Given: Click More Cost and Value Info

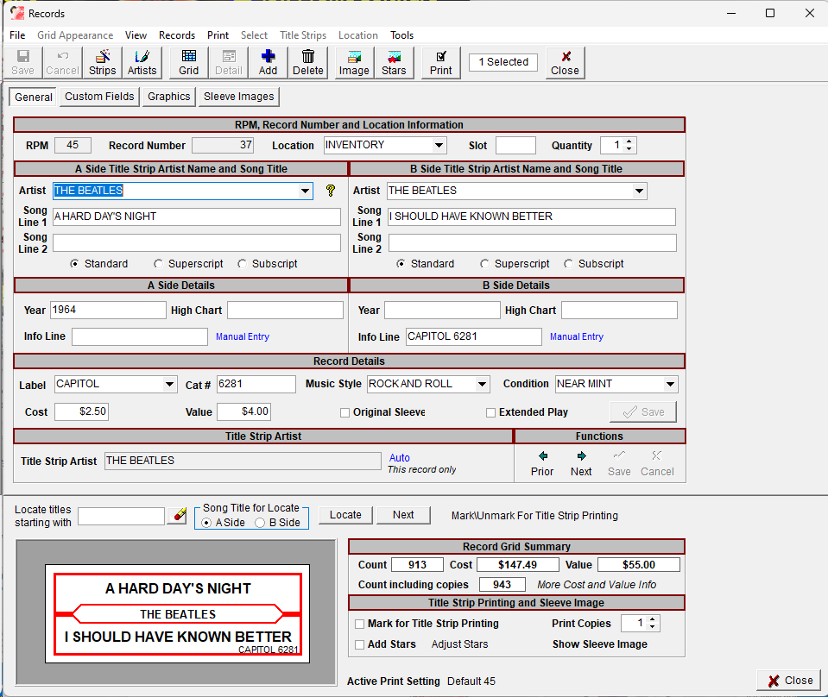Looking at the screenshot, I should click(x=597, y=585).
